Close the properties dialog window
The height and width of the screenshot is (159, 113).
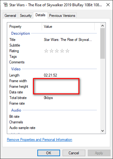coord(108,5)
